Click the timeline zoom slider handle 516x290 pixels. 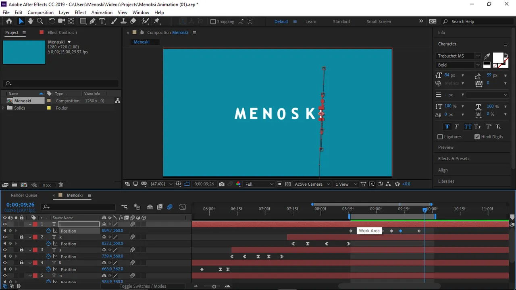tap(214, 286)
